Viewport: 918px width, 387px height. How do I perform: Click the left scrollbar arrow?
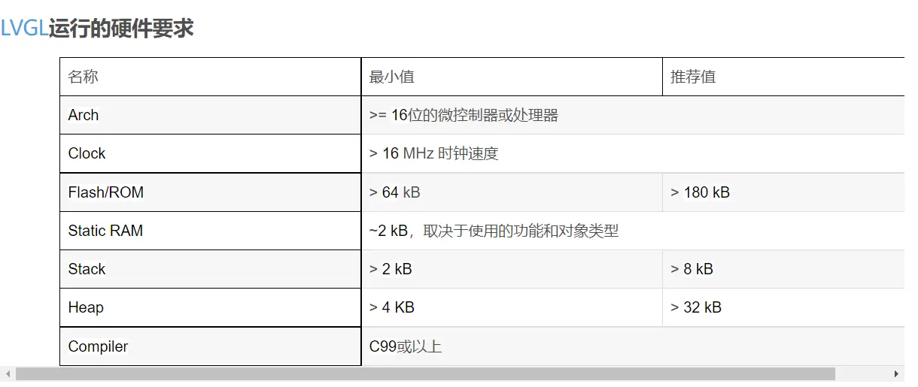(x=8, y=374)
